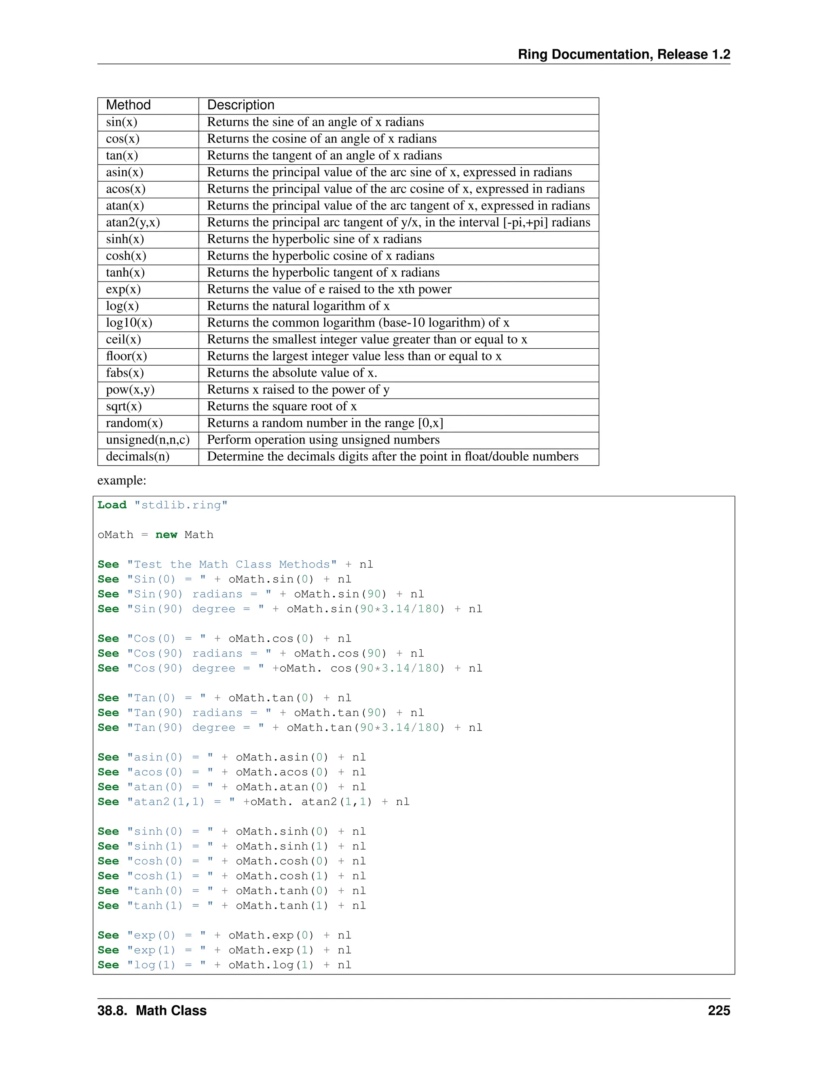Image resolution: width=828 pixels, height=1072 pixels.
Task: Click the pow(x,y) method cell
Action: click(x=130, y=390)
